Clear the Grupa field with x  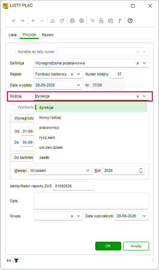coord(72,216)
